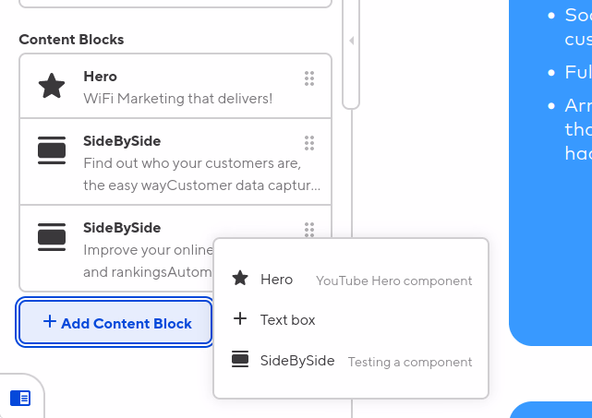
Task: Click the icon of the 'Improve your online' block
Action: click(x=52, y=237)
